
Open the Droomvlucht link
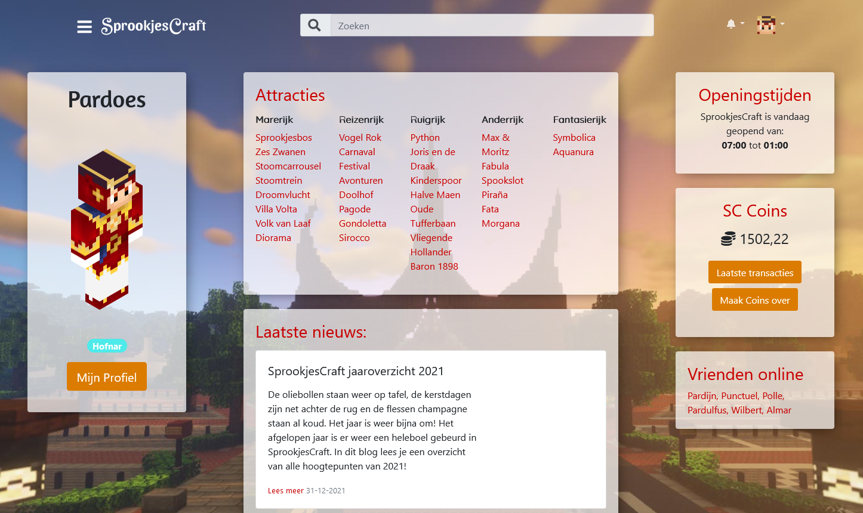point(283,194)
